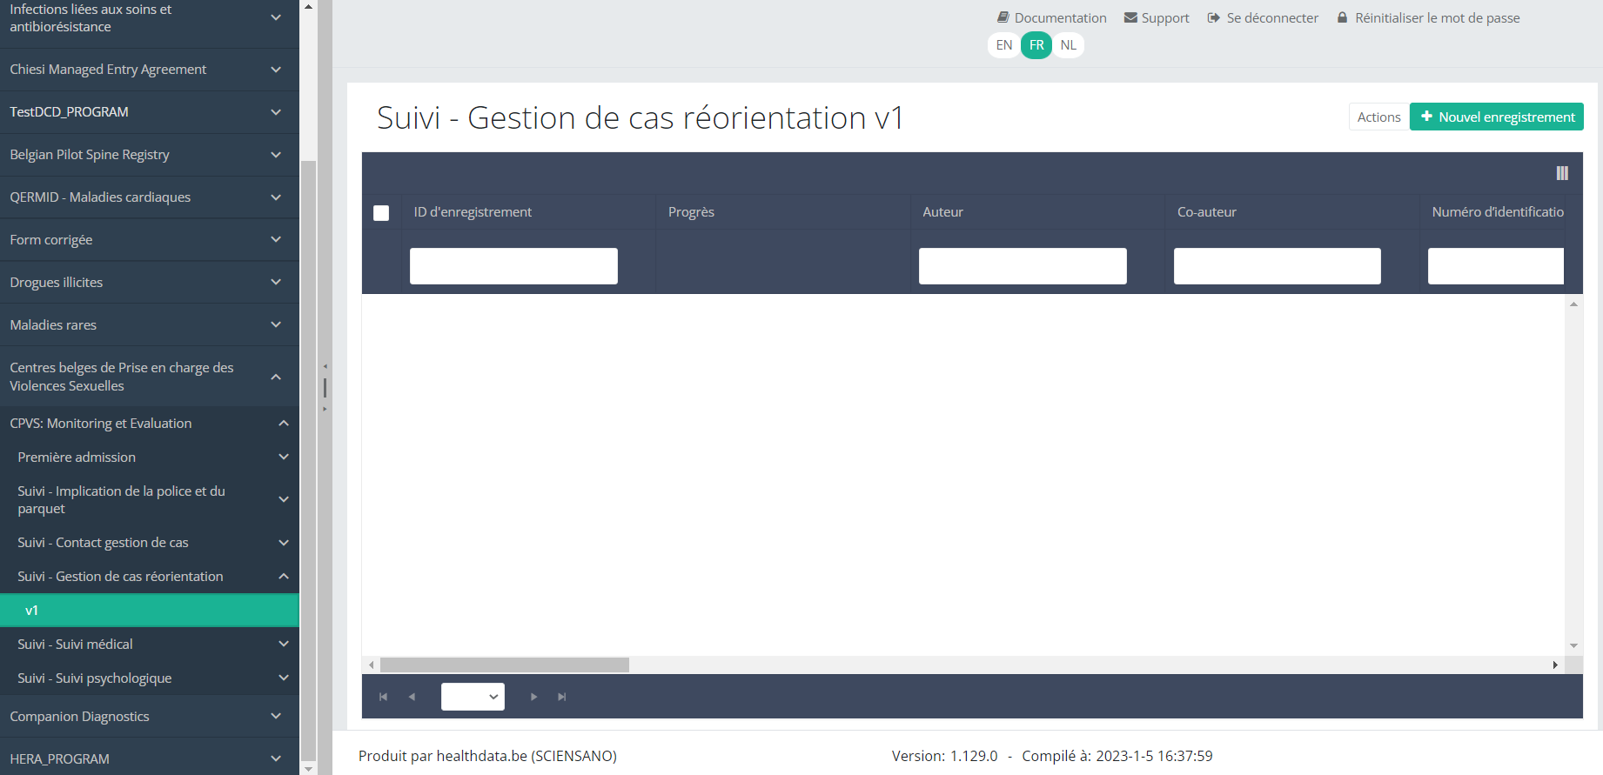The image size is (1603, 775).
Task: Open the Première admission menu item
Action: [149, 458]
